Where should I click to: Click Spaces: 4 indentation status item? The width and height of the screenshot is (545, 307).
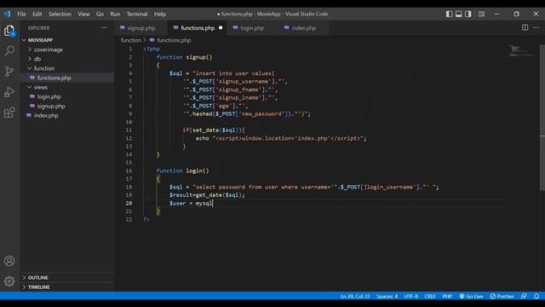pyautogui.click(x=387, y=296)
